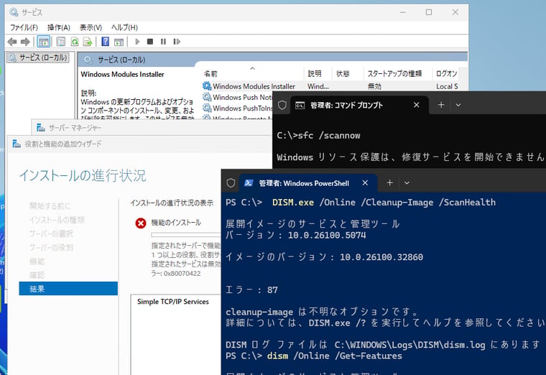Screen dimensions: 546x375
Task: Click the サーバーの選択 step in wizard
Action: coord(51,233)
